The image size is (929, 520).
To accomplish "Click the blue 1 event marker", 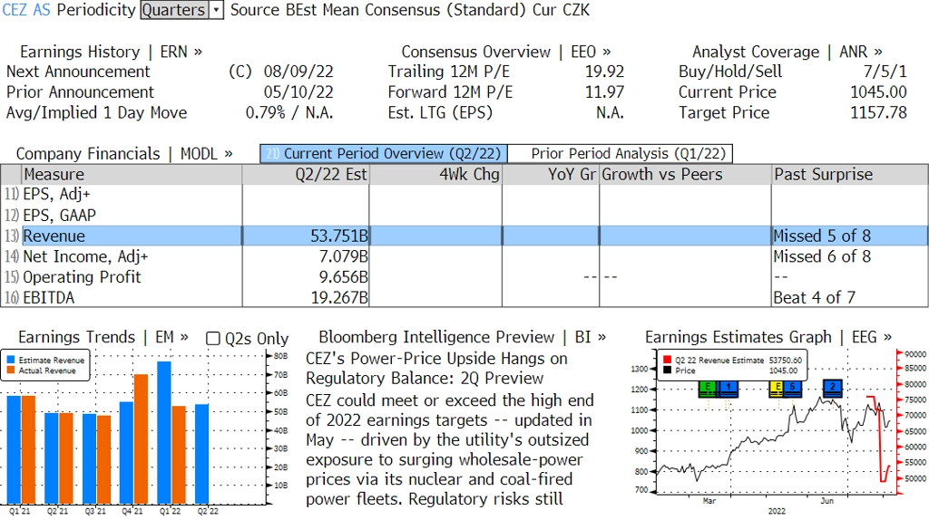I will pos(729,388).
